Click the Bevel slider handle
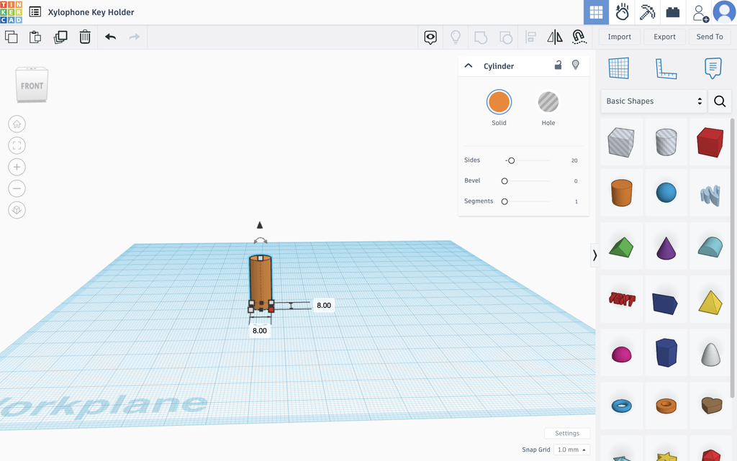Screen dimensions: 737x461 pyautogui.click(x=505, y=181)
